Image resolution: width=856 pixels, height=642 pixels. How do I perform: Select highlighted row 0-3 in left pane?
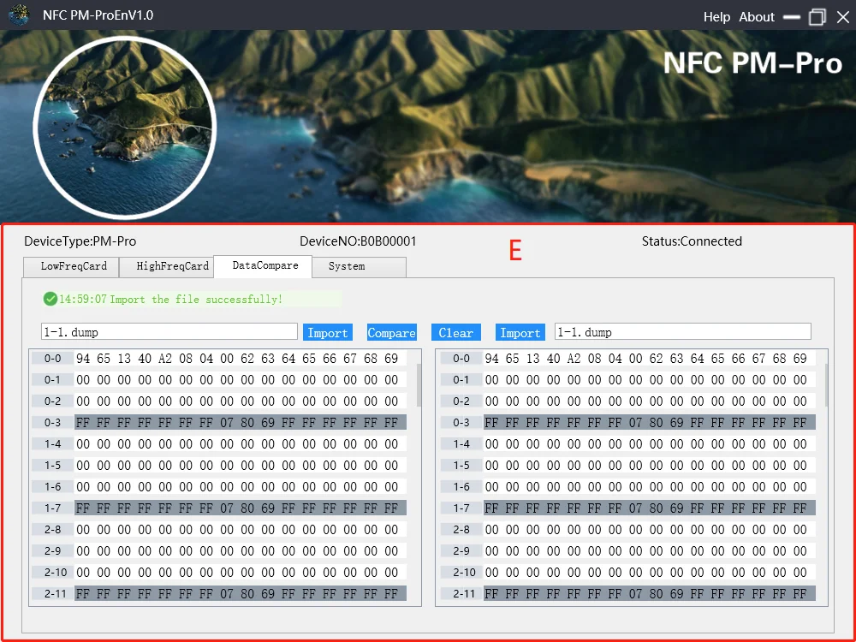(x=219, y=423)
